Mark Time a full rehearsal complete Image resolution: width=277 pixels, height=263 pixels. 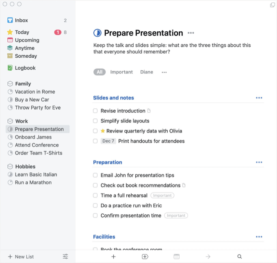tap(95, 196)
